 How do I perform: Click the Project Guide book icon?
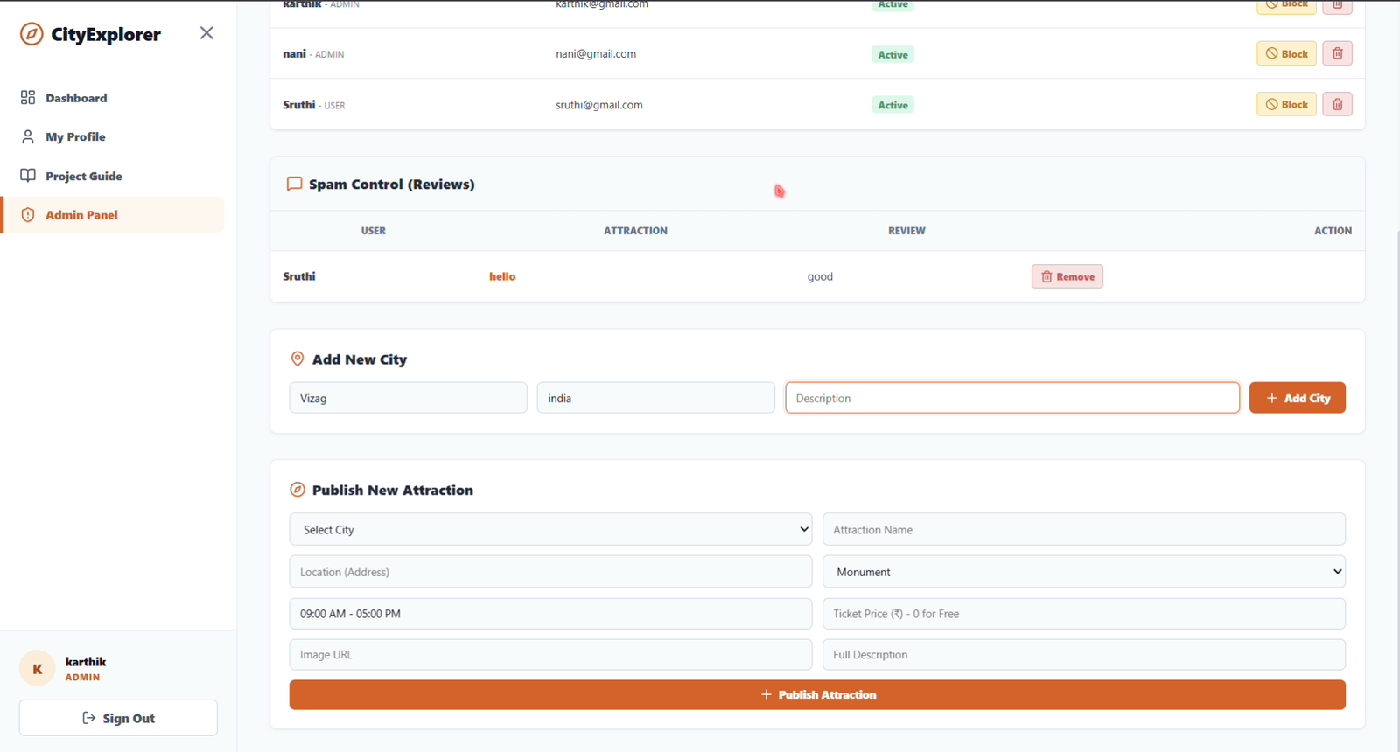[28, 176]
